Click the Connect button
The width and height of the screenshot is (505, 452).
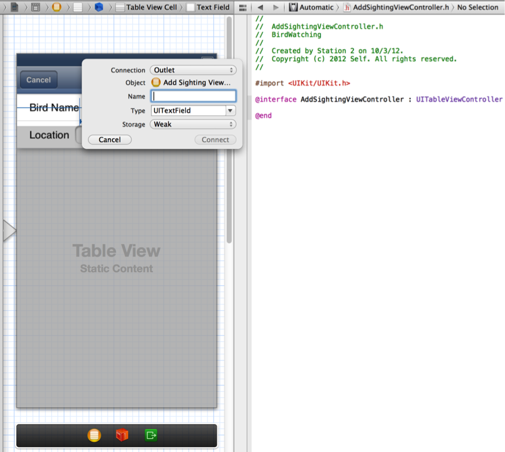[215, 139]
